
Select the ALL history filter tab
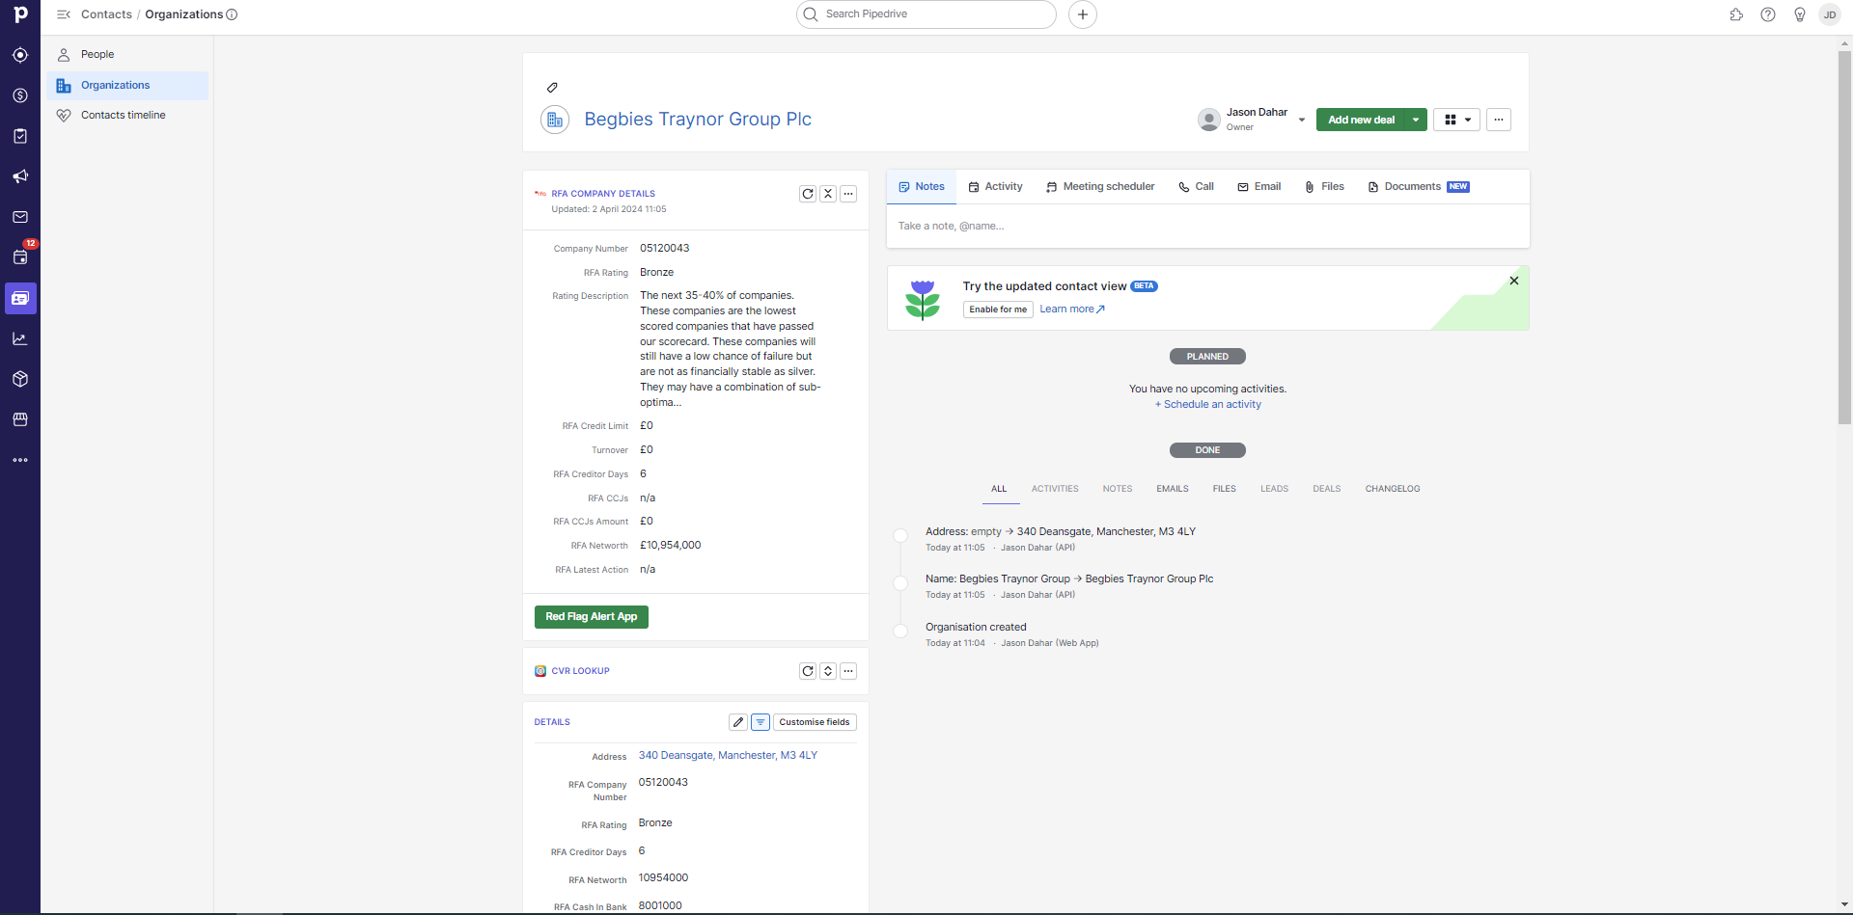[999, 489]
